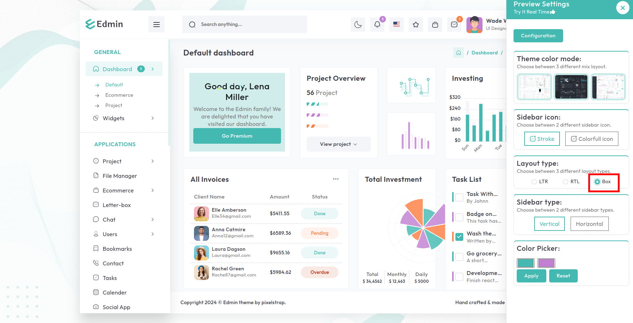Open the Configuration tab
The width and height of the screenshot is (633, 323).
coord(538,36)
